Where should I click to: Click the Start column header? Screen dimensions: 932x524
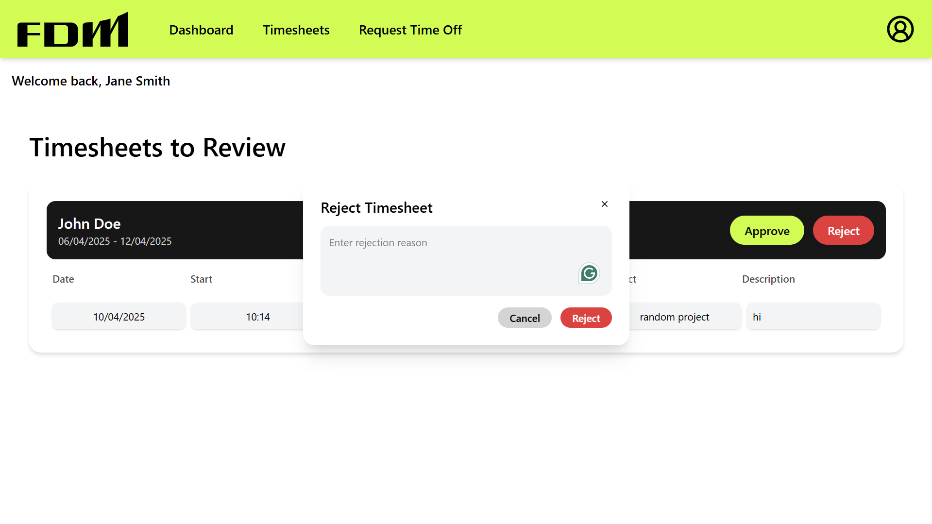(x=201, y=279)
